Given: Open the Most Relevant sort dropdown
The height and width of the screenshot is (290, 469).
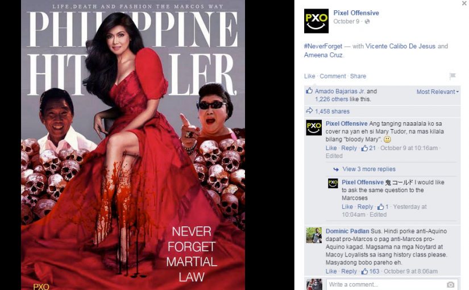Looking at the screenshot, I should (x=437, y=92).
